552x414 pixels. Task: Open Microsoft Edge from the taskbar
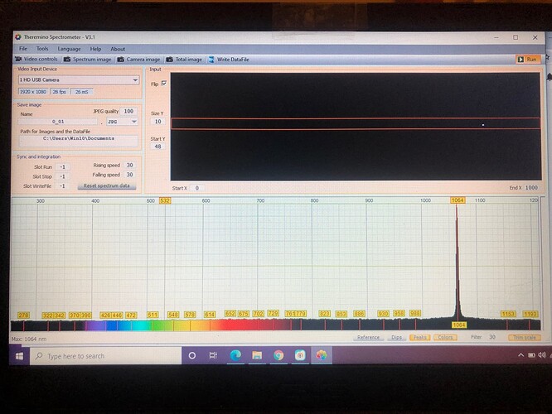click(235, 355)
